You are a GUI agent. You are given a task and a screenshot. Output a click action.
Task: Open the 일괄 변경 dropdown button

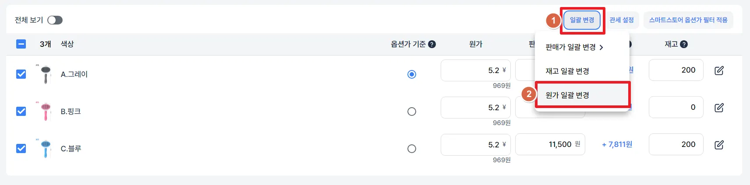[582, 20]
